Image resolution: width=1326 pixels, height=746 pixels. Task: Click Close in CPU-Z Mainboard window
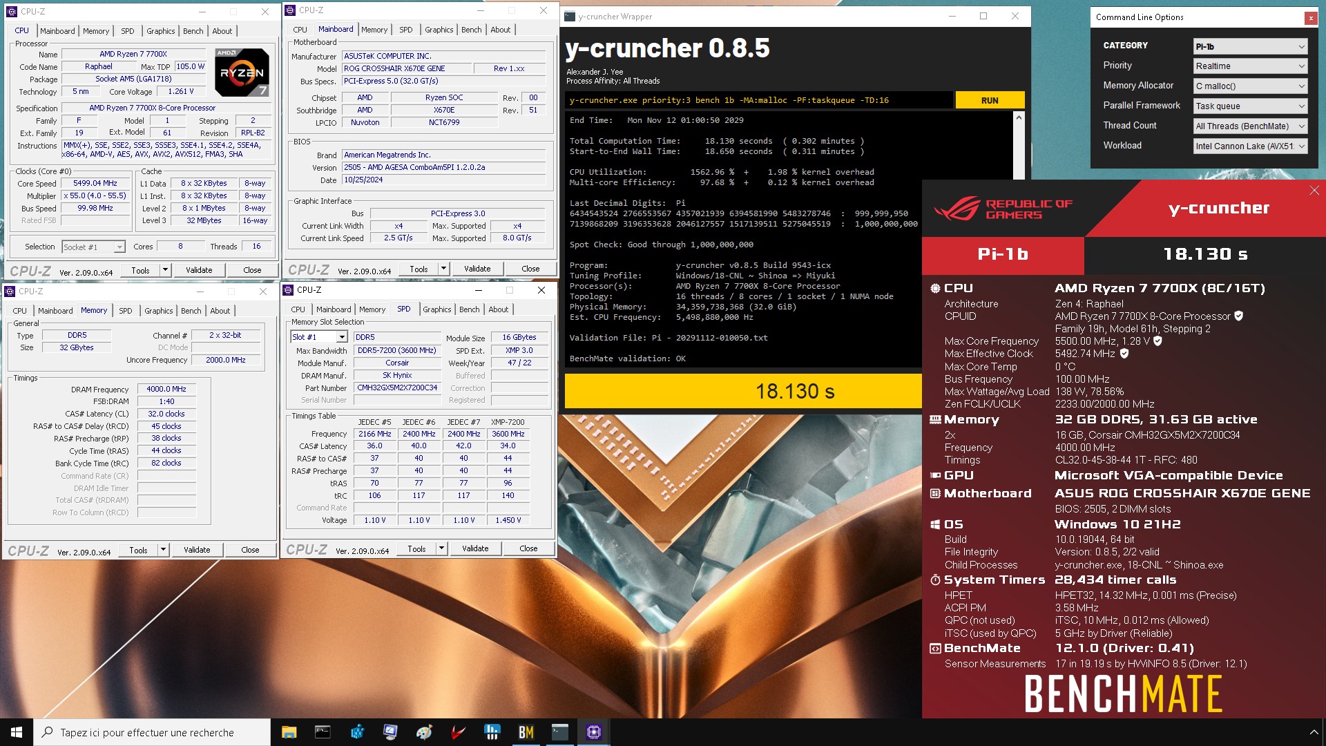coord(530,269)
